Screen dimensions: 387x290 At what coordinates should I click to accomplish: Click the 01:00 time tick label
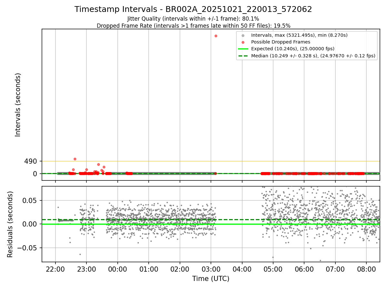coord(149,269)
